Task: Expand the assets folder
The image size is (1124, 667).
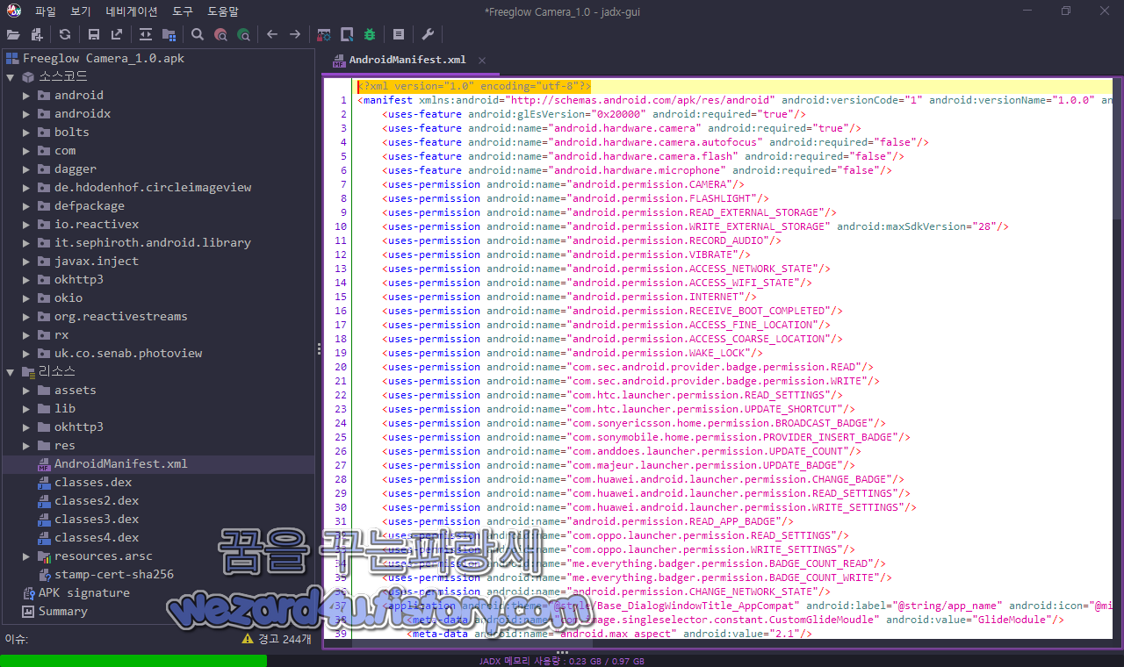Action: tap(26, 390)
